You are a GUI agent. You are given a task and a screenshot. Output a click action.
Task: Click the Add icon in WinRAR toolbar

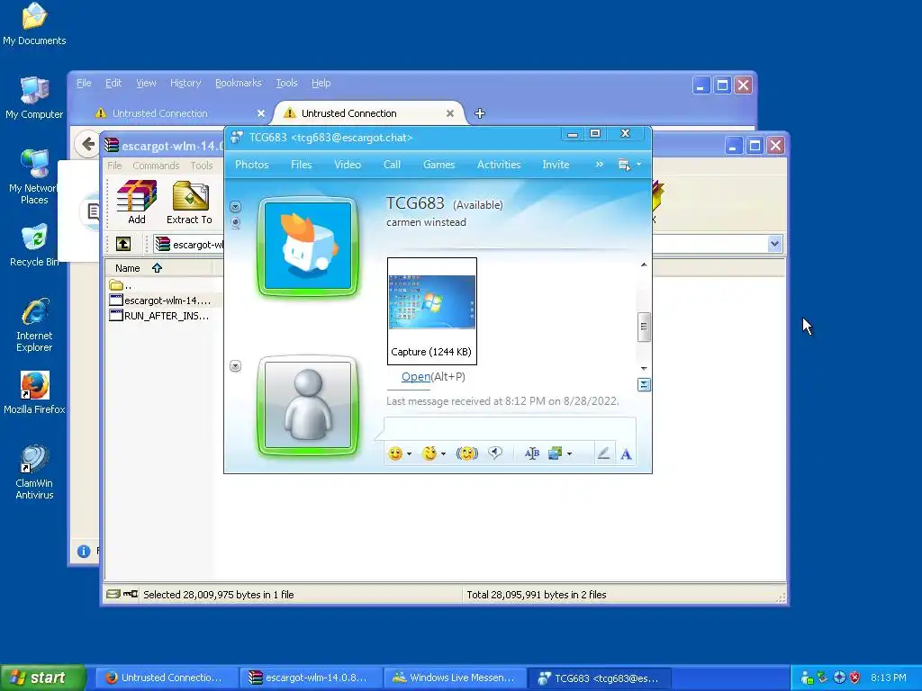pos(137,202)
